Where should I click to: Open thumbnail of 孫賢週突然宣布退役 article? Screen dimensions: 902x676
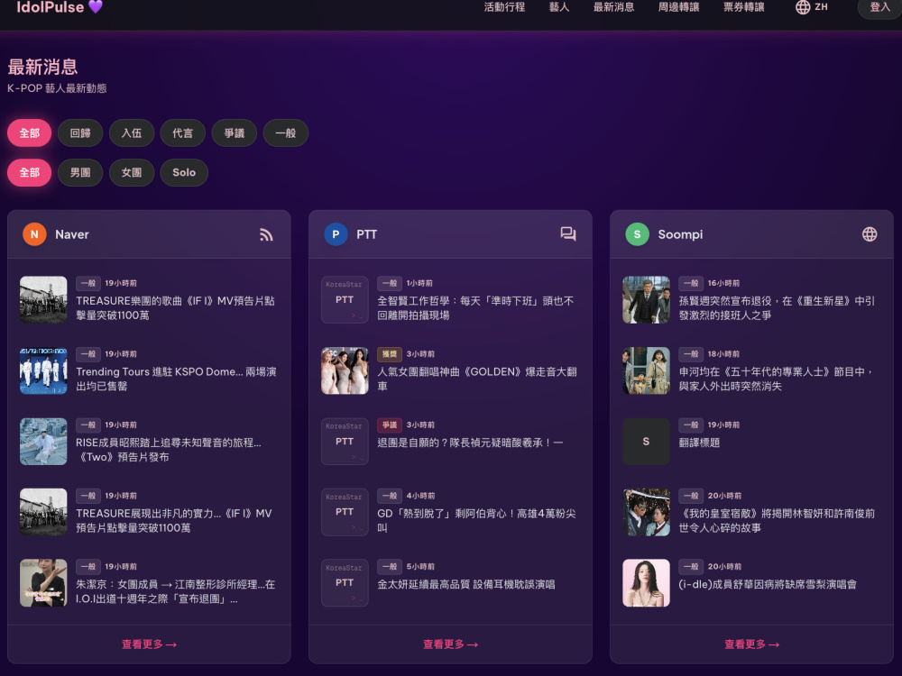(646, 299)
